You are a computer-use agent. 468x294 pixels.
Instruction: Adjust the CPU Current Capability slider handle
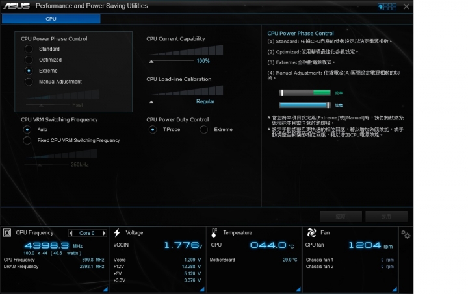pos(151,62)
